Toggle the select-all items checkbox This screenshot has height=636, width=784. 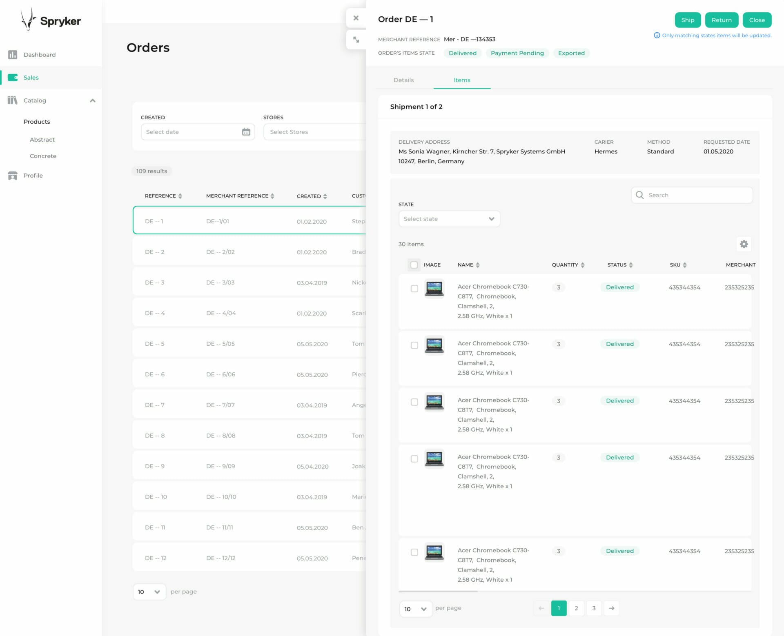tap(414, 265)
